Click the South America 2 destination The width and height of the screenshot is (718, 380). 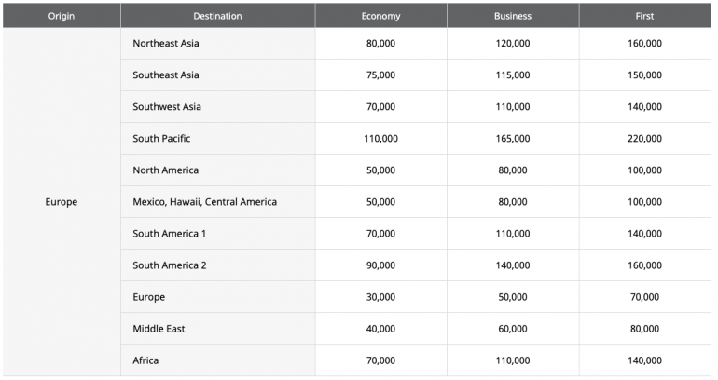point(170,265)
